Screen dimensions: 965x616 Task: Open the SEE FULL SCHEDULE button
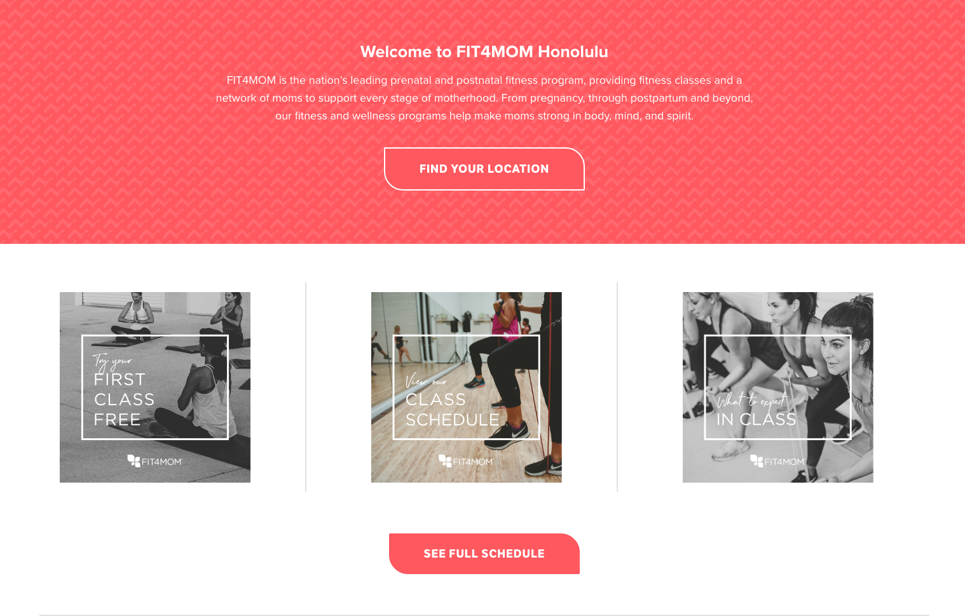(x=484, y=554)
